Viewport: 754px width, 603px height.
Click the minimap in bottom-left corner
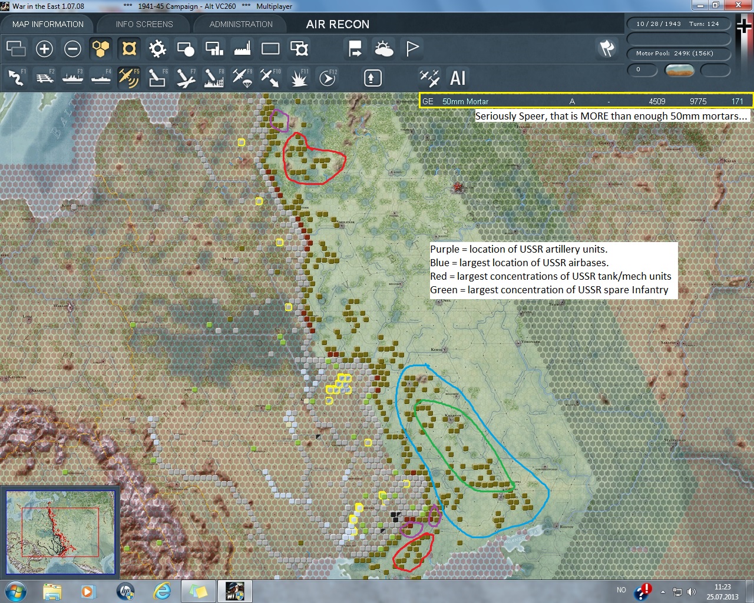pos(60,532)
